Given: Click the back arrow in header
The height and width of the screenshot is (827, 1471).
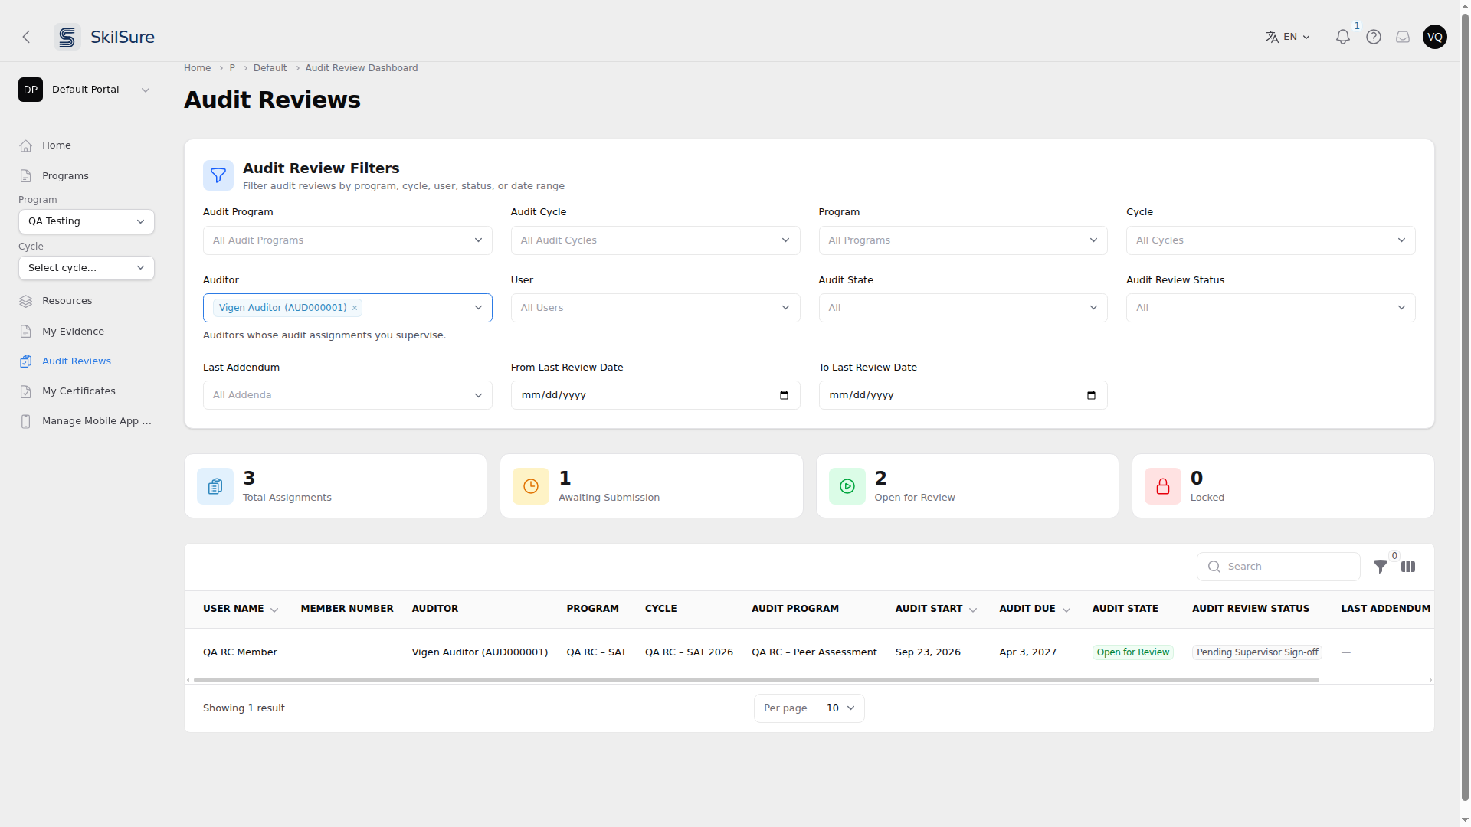Looking at the screenshot, I should tap(26, 37).
